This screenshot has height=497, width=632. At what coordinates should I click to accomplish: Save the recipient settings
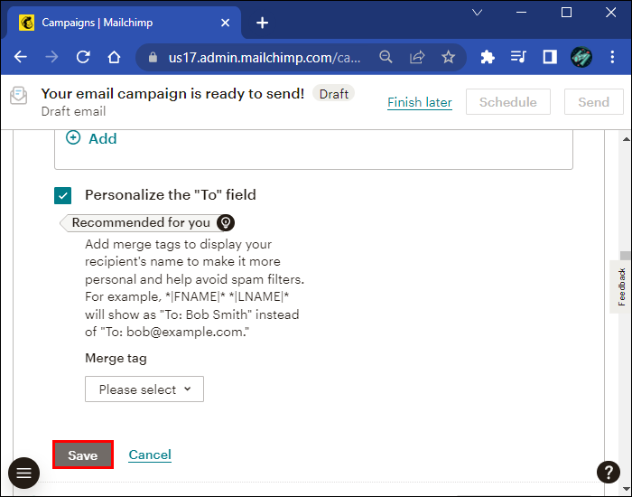(83, 455)
